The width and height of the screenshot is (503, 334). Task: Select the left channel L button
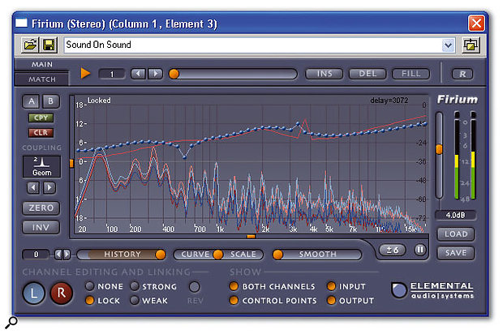34,293
